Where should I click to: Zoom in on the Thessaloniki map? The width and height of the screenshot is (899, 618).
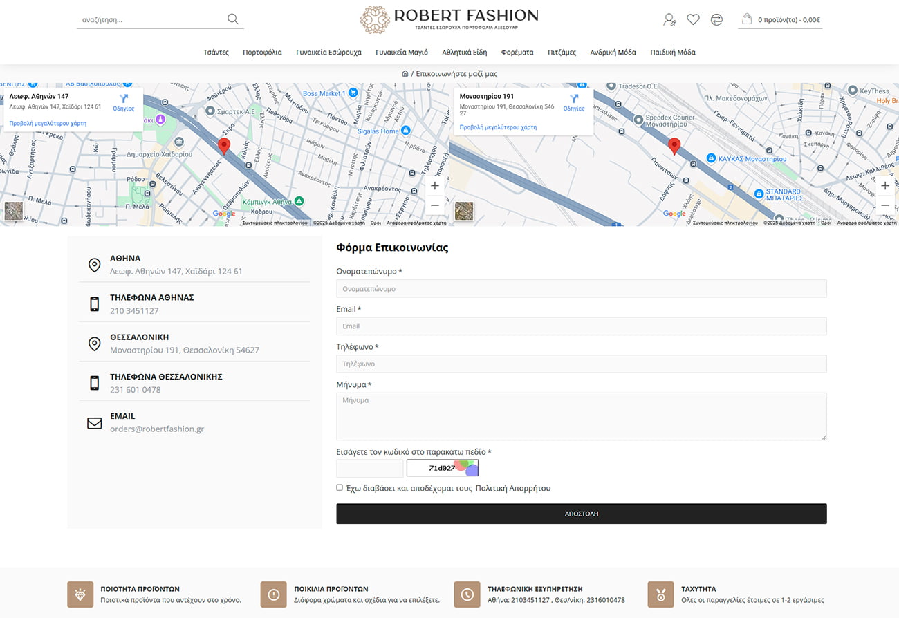885,186
